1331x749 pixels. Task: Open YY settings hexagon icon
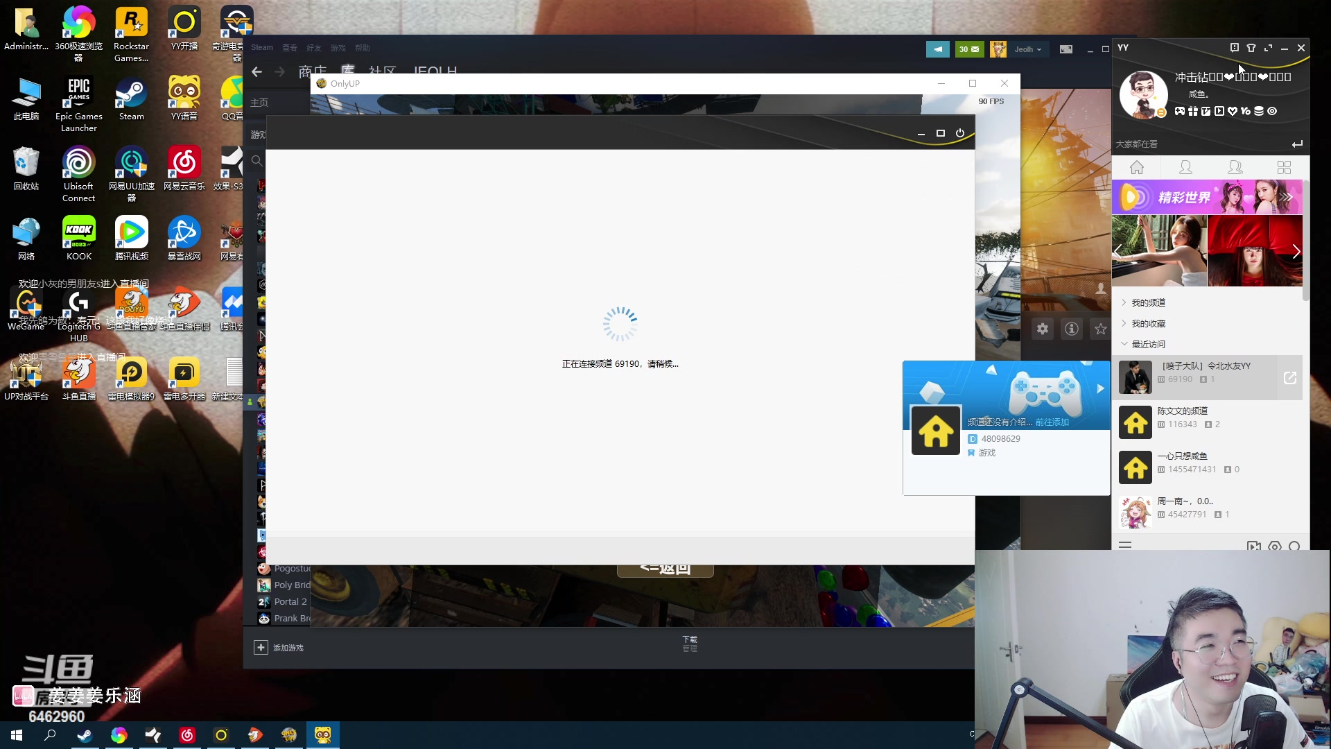(x=1275, y=546)
